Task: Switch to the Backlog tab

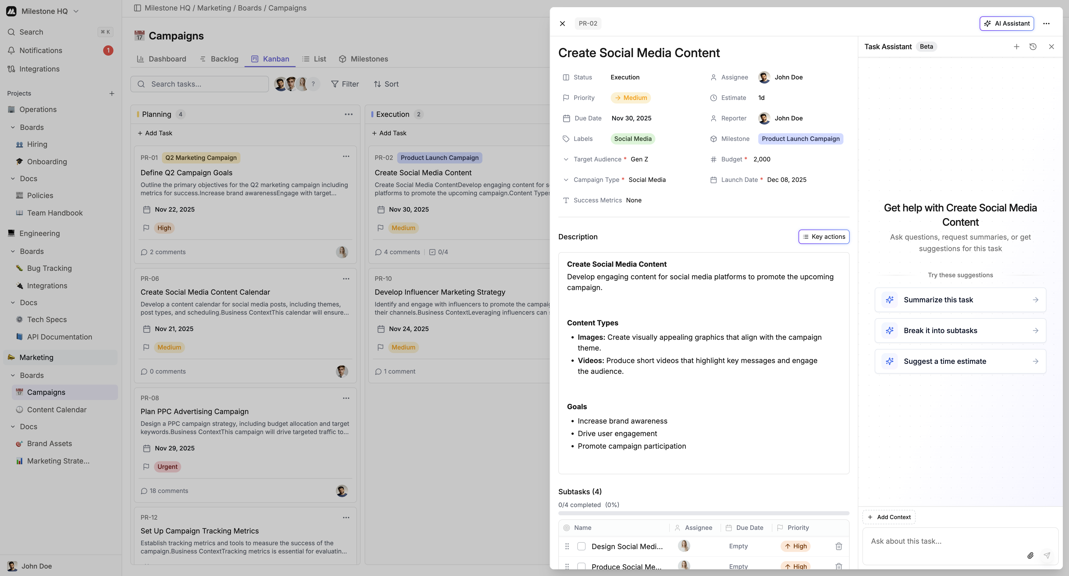Action: coord(224,59)
